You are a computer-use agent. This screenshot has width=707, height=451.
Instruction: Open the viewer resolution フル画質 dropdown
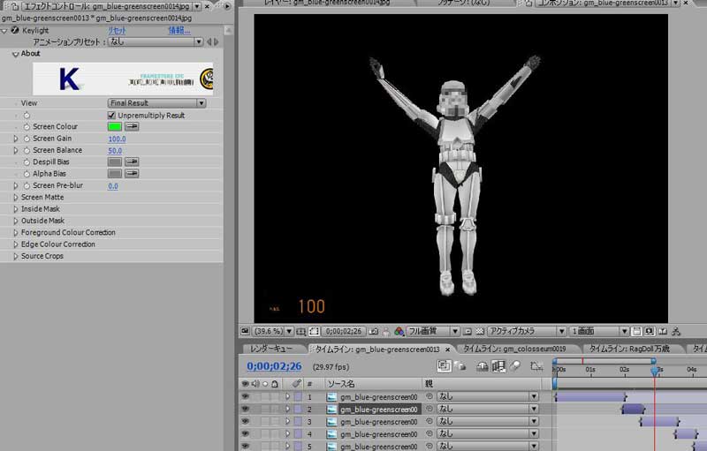432,331
